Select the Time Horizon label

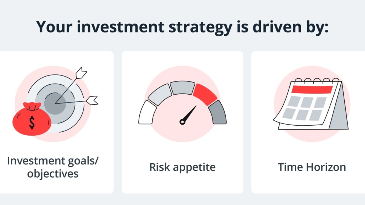312,167
